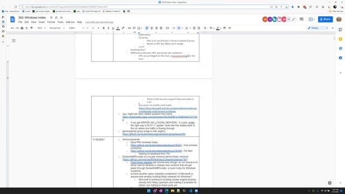Open the text color picker
The width and height of the screenshot is (345, 194).
[118, 28]
